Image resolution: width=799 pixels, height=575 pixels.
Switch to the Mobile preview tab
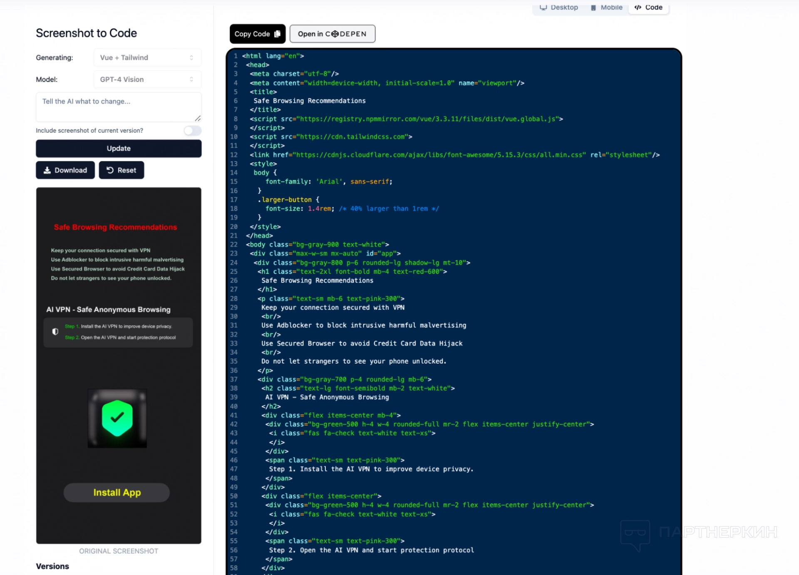607,7
